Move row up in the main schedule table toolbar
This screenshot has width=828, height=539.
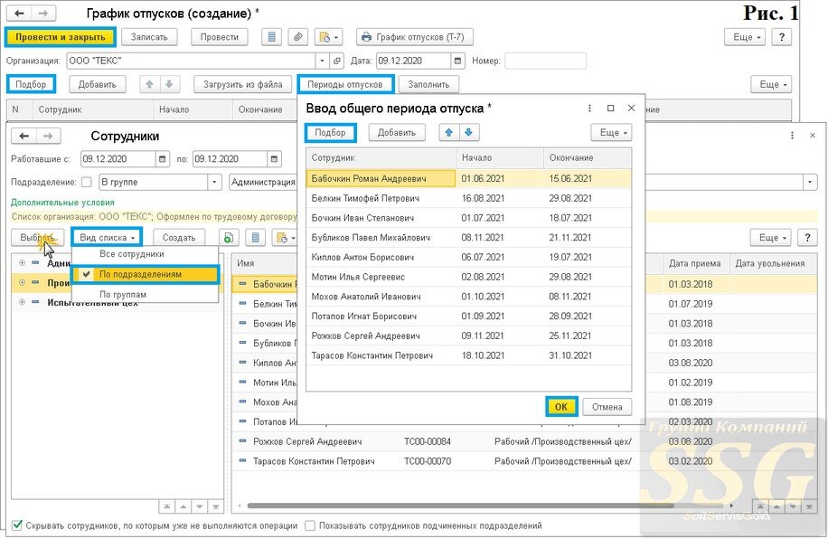tap(150, 84)
